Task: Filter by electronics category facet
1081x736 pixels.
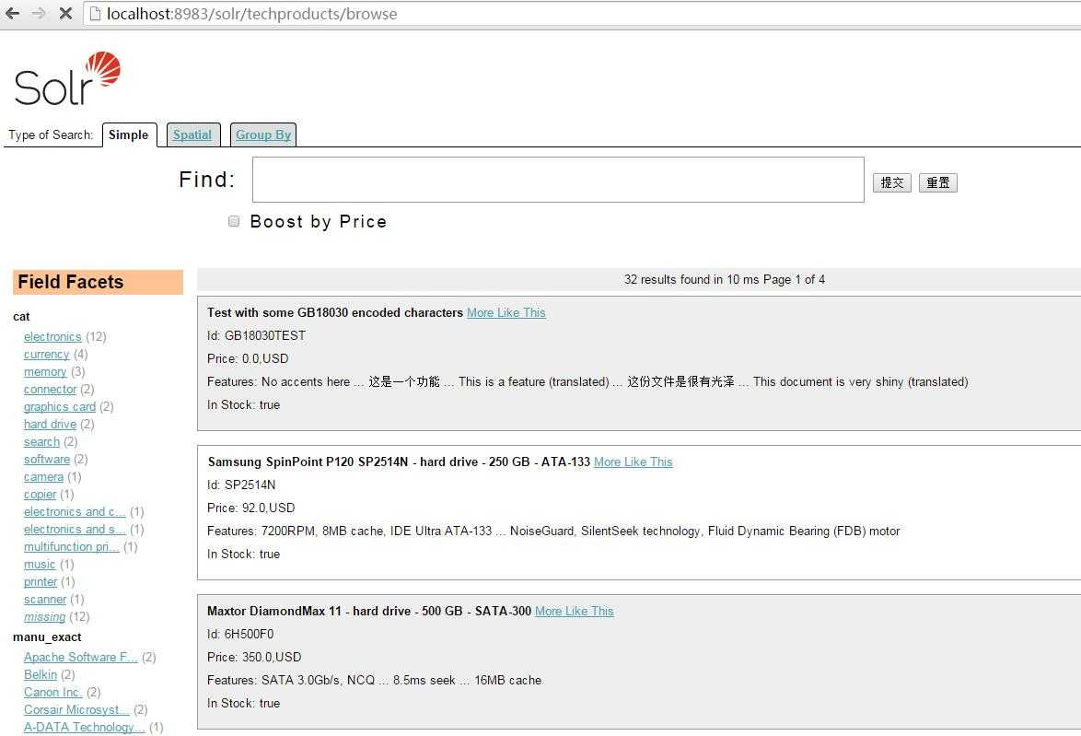Action: 52,336
